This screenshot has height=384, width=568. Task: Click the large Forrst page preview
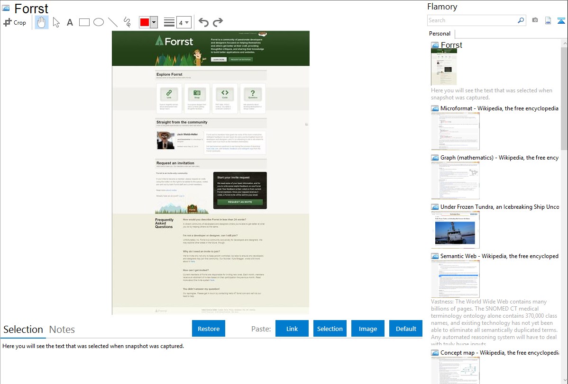211,173
